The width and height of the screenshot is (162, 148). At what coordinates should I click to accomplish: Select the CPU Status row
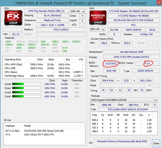44,72
